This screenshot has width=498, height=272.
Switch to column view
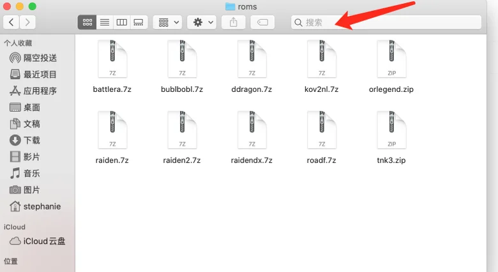tap(122, 22)
